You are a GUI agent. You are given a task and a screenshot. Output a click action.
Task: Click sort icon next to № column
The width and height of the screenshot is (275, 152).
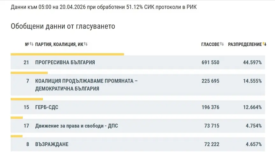(x=32, y=44)
